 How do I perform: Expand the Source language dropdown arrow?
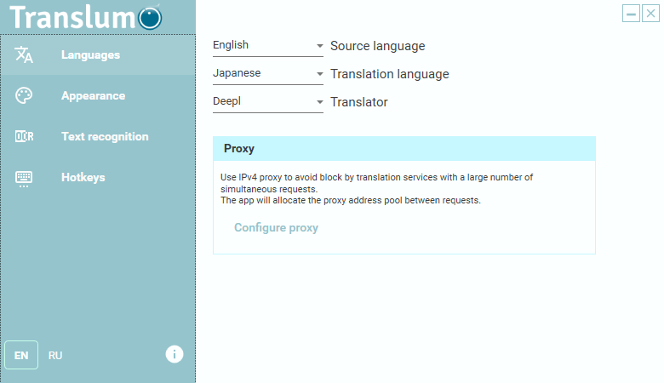tap(320, 46)
